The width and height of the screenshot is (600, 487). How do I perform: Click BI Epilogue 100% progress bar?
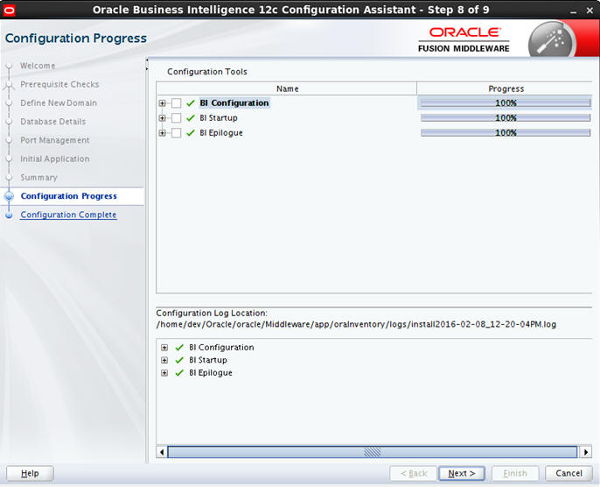tap(506, 133)
